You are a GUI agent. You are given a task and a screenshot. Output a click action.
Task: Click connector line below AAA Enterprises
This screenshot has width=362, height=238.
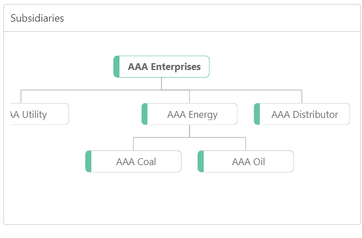(162, 84)
